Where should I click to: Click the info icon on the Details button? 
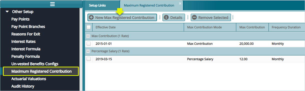166,17
